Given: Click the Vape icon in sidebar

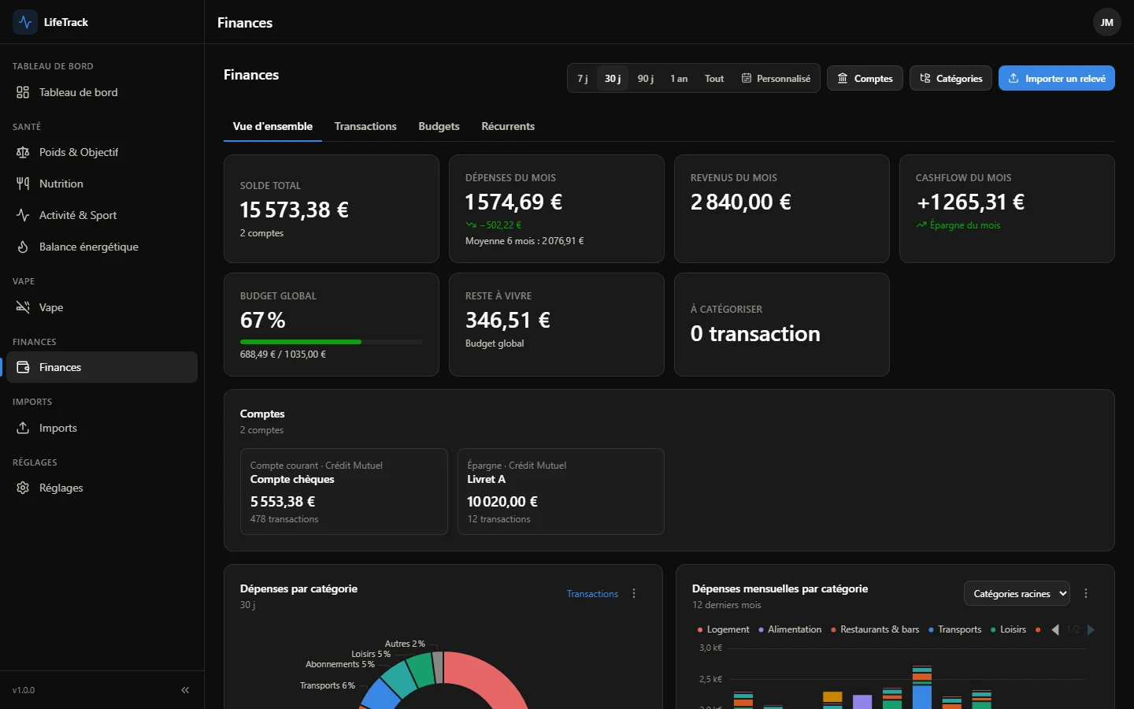Looking at the screenshot, I should pos(23,307).
